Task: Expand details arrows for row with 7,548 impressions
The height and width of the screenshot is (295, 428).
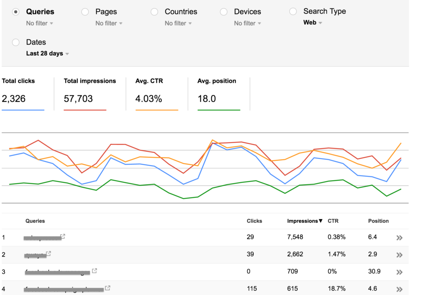Action: 399,238
